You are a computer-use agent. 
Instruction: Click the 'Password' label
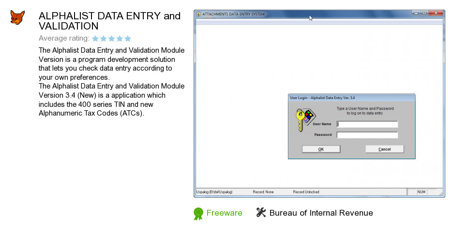323,135
